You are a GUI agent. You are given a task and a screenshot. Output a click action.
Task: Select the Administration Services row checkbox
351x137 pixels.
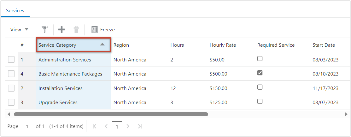pos(11,60)
